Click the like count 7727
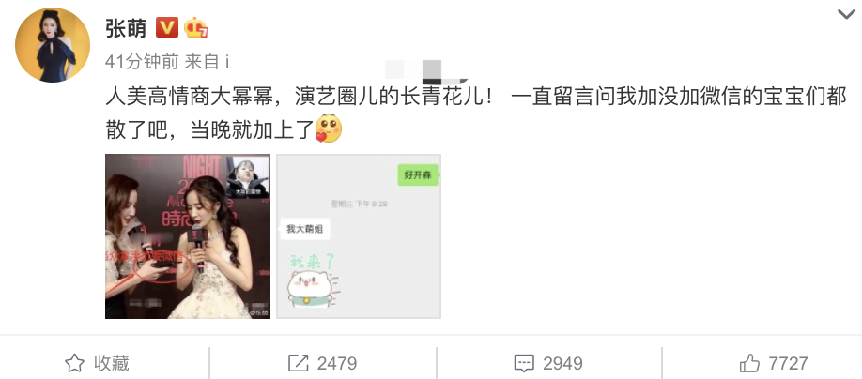This screenshot has height=379, width=862. 788,364
